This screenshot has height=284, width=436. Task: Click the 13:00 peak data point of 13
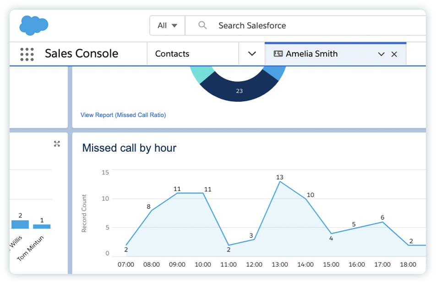[280, 182]
